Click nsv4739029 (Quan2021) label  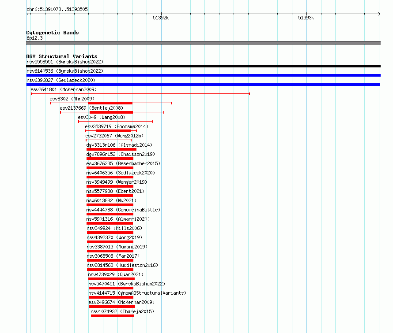click(116, 274)
